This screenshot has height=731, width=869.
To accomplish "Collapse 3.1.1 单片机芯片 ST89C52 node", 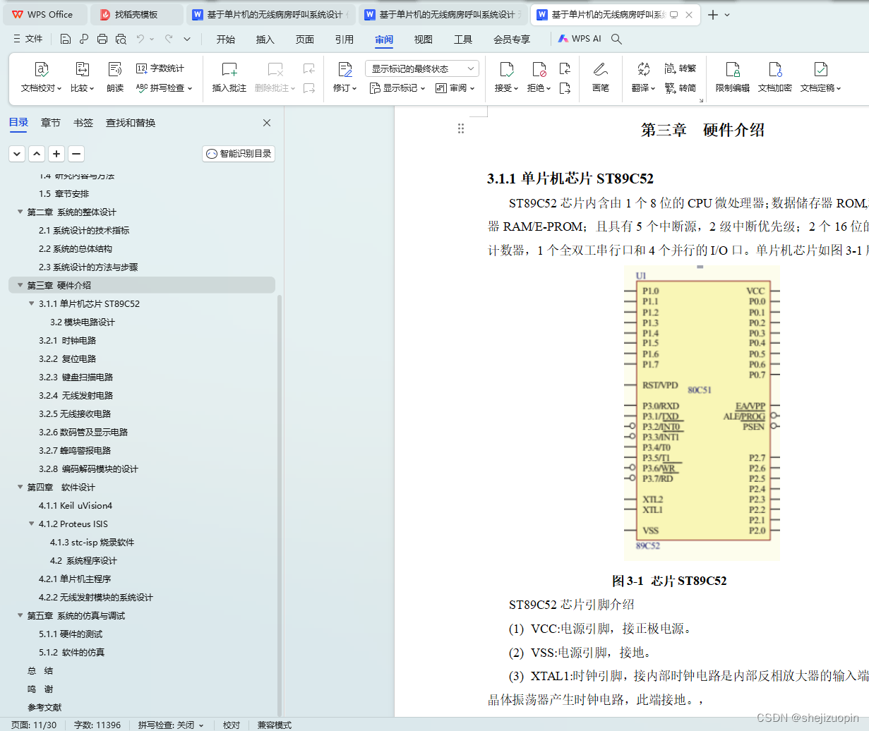I will click(x=31, y=303).
